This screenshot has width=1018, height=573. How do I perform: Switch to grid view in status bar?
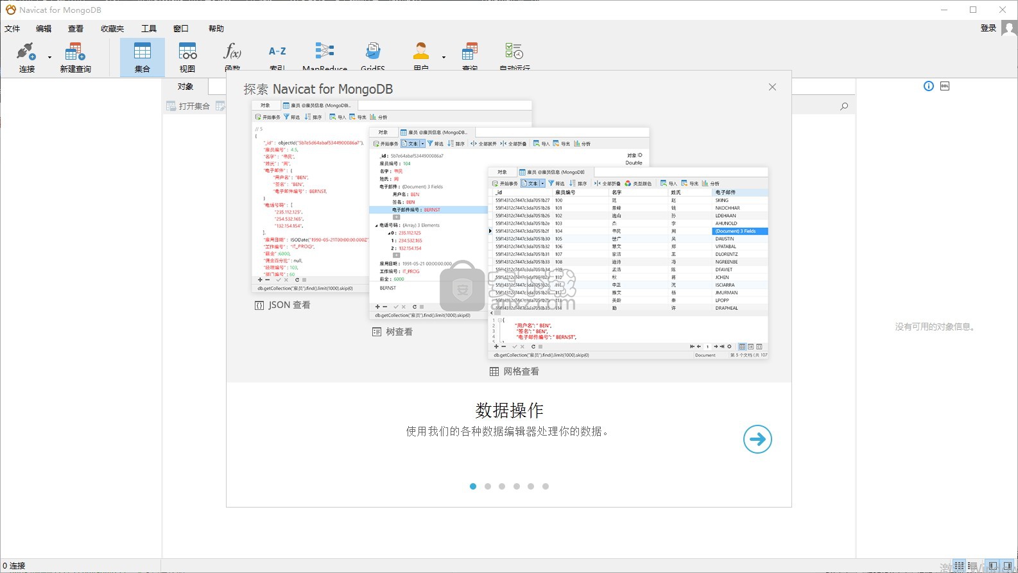(x=959, y=566)
